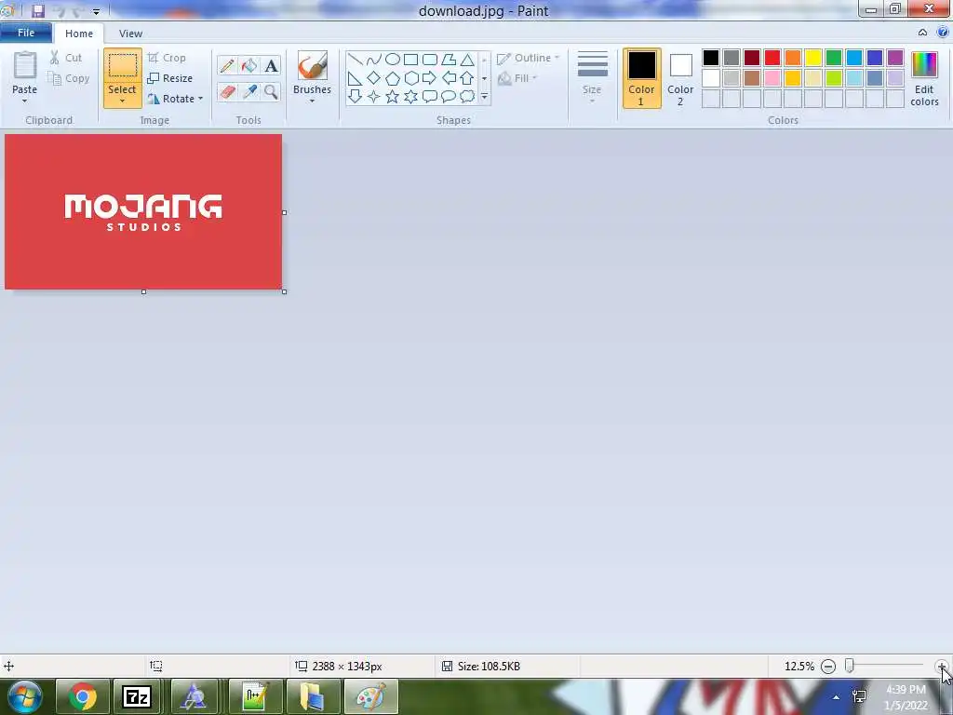The image size is (953, 715).
Task: Choose the Diamond shape
Action: click(374, 78)
